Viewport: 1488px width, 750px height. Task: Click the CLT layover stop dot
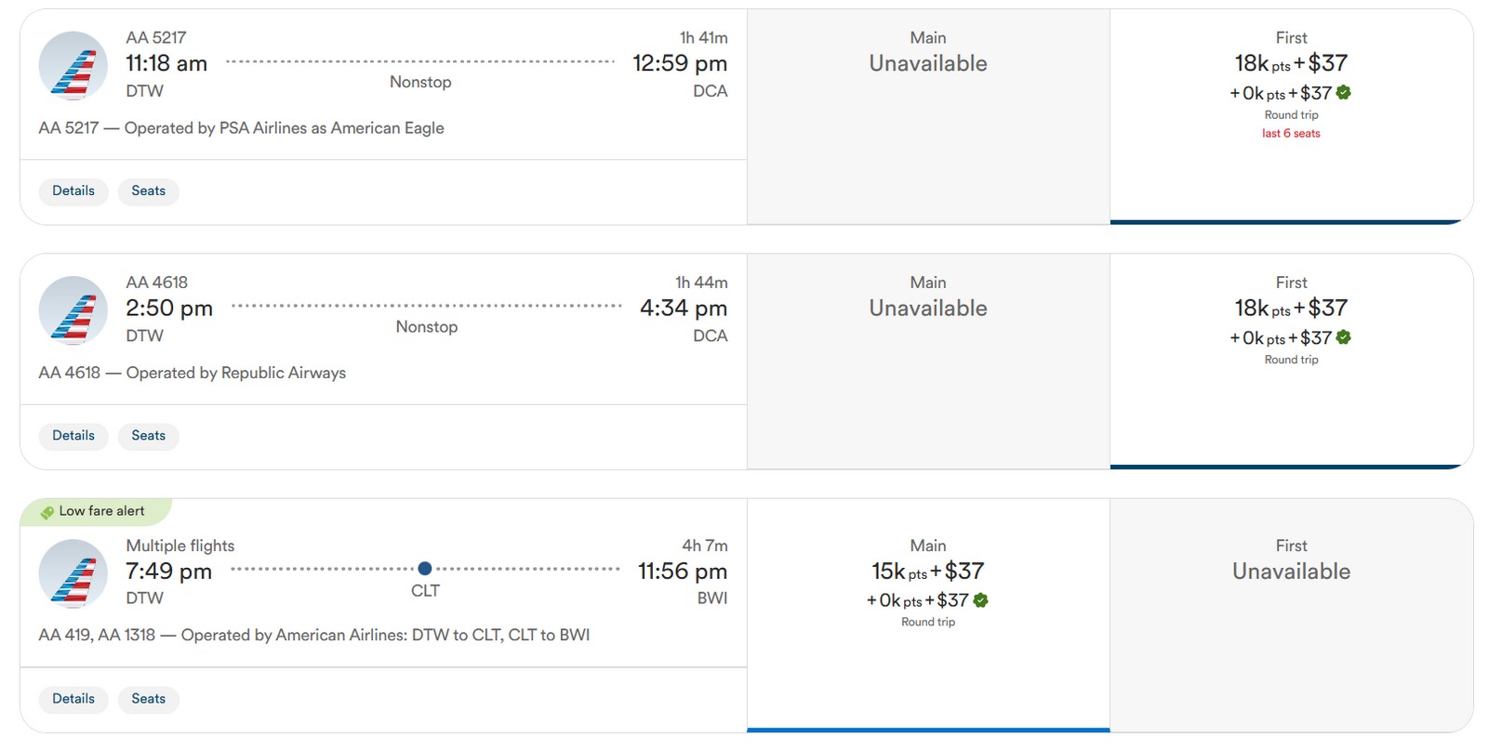(425, 569)
